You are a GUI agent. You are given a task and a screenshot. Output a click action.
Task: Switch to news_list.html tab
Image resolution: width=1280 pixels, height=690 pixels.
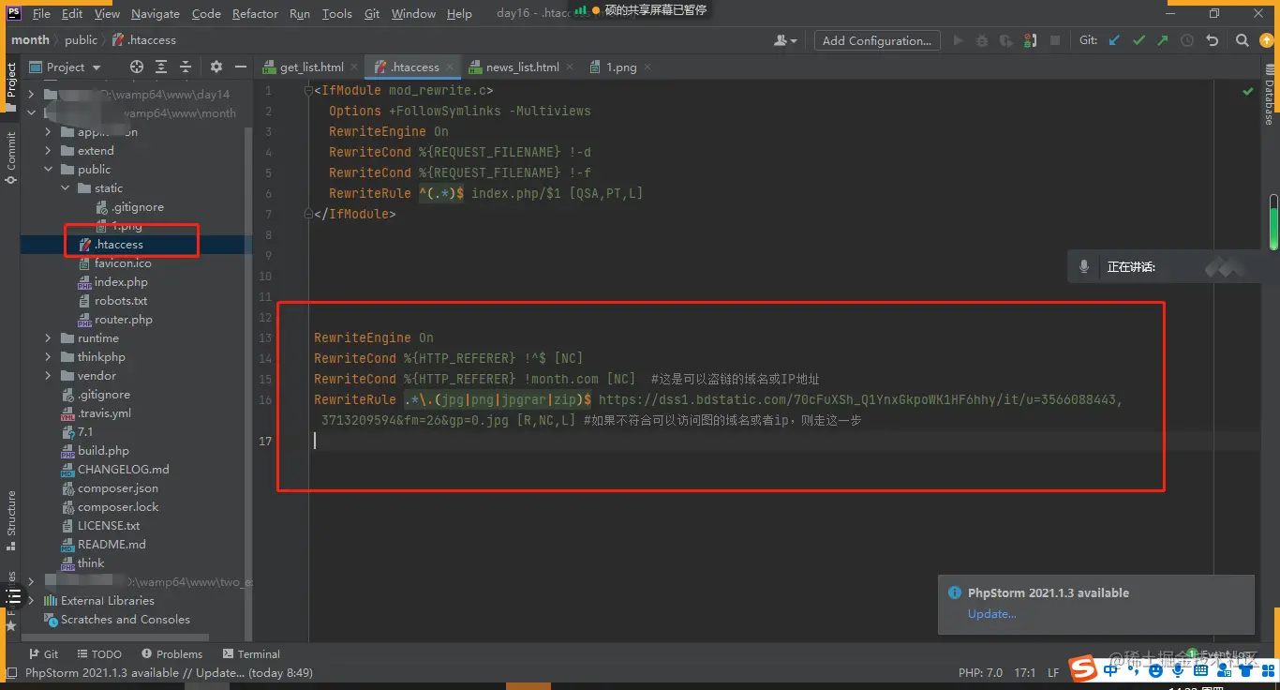click(x=522, y=67)
